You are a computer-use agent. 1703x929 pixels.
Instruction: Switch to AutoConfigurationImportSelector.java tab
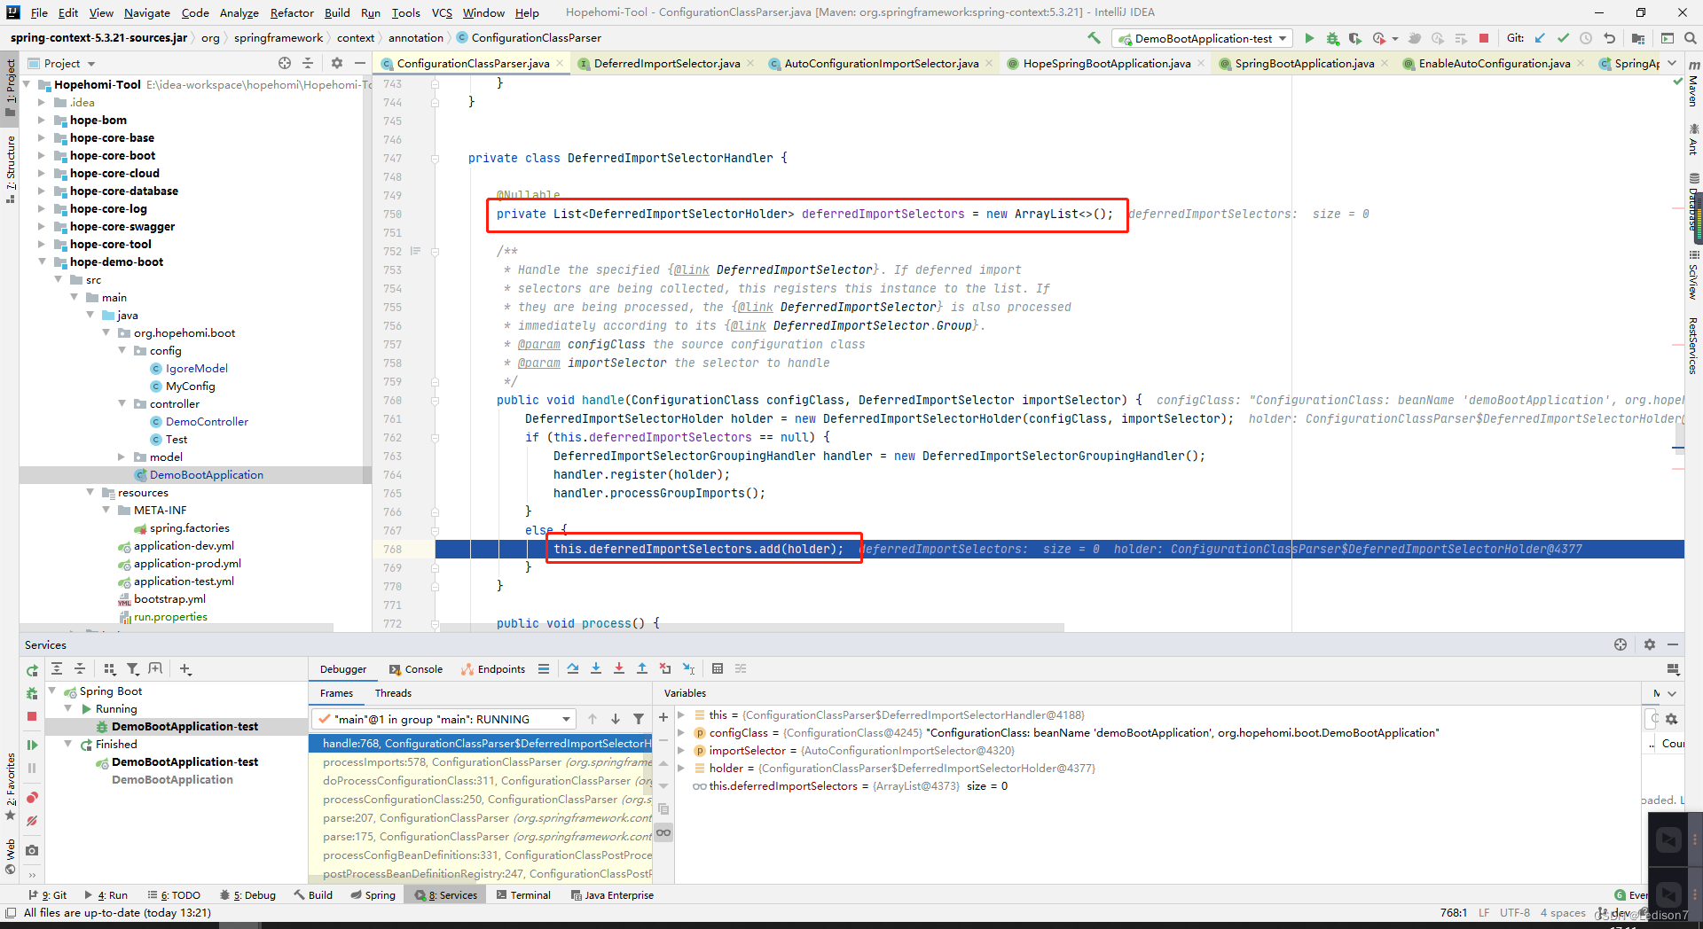click(x=881, y=63)
